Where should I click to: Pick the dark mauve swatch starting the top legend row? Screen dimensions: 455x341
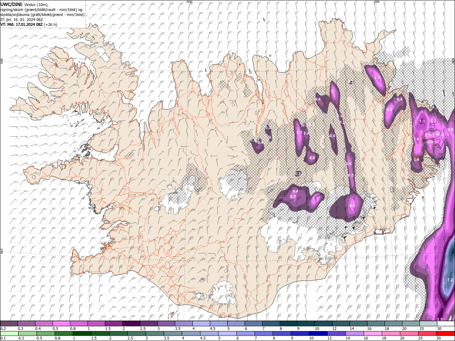click(x=9, y=324)
